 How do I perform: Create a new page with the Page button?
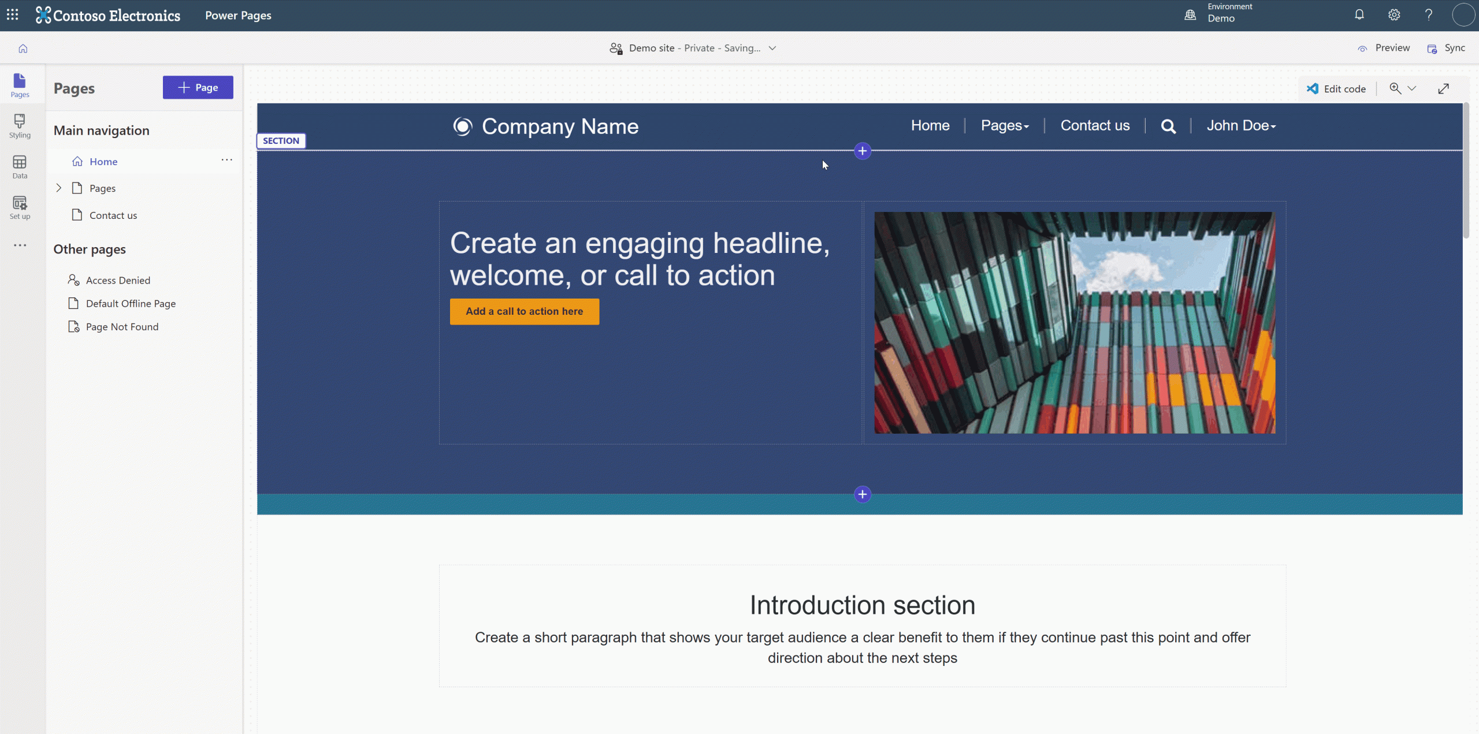point(198,87)
